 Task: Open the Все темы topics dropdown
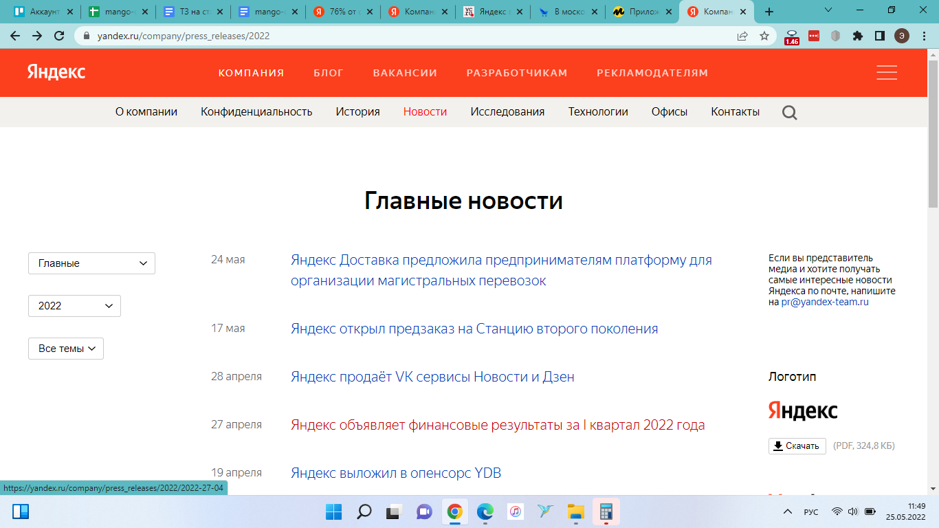click(66, 349)
